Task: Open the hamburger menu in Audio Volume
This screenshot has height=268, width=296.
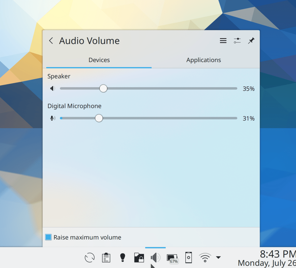Action: (223, 41)
